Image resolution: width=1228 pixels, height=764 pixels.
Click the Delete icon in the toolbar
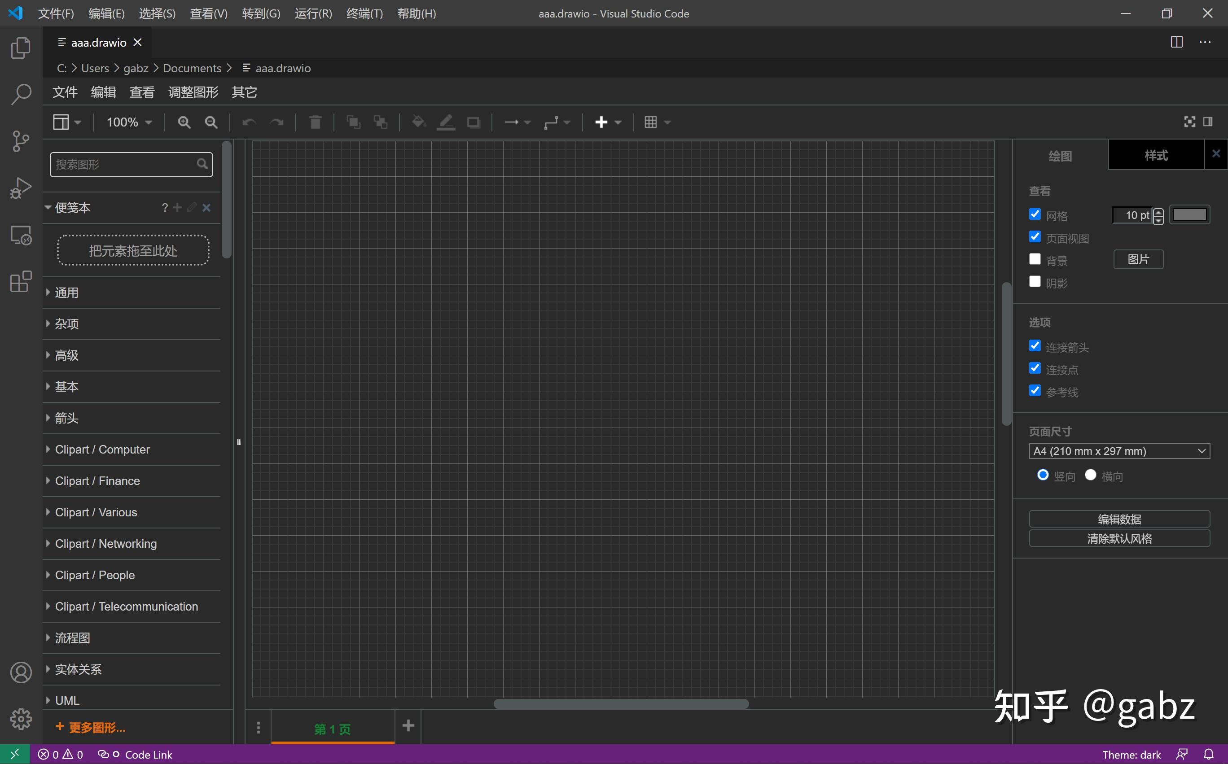[315, 122]
